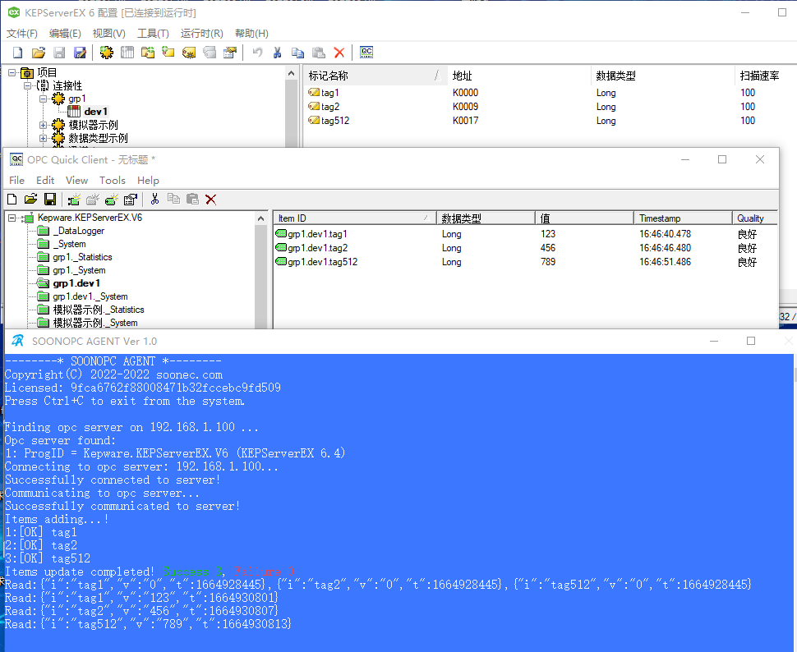Click Cut scissors icon in KEPServerEX toolbar
Screen dimensions: 797x652
coord(277,53)
